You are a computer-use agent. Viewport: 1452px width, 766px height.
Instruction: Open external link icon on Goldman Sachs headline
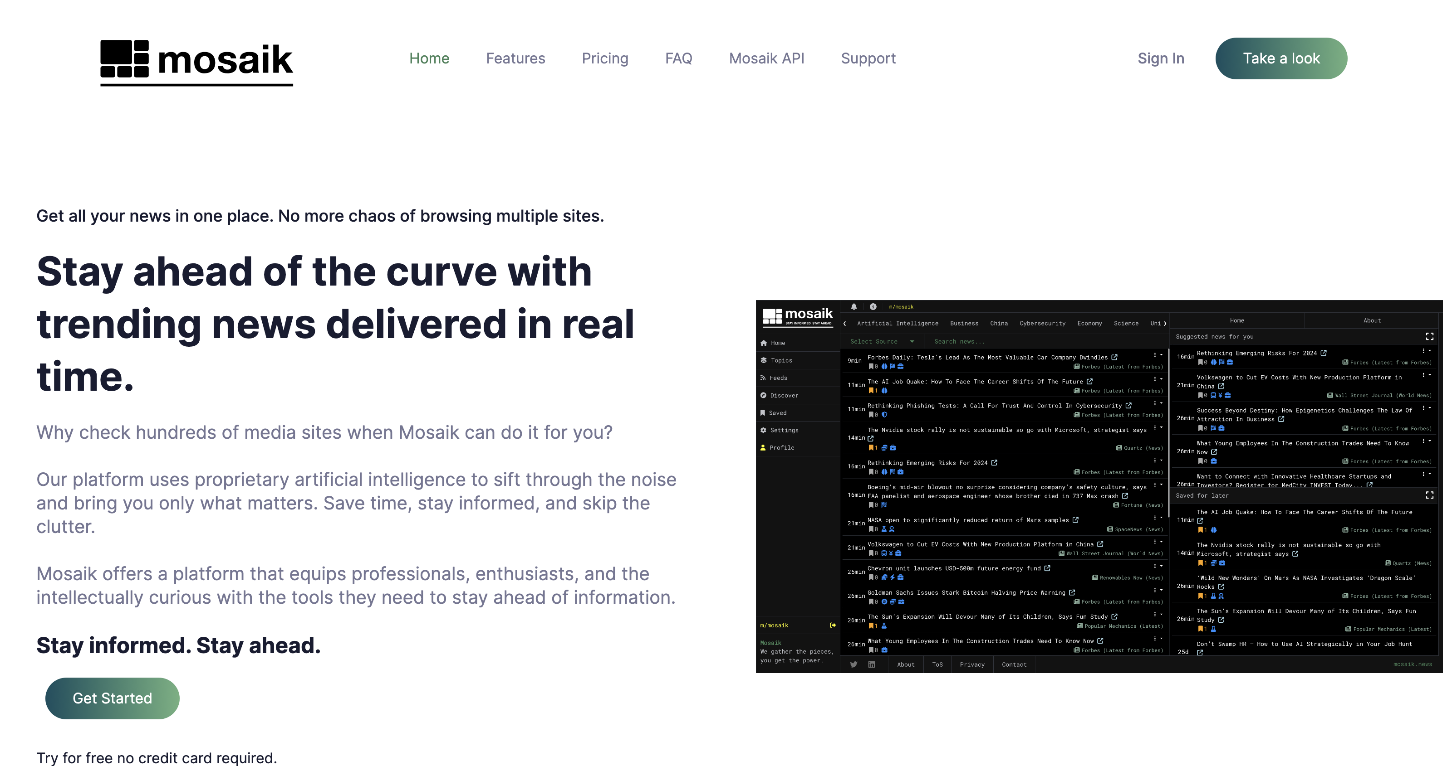click(x=1072, y=592)
